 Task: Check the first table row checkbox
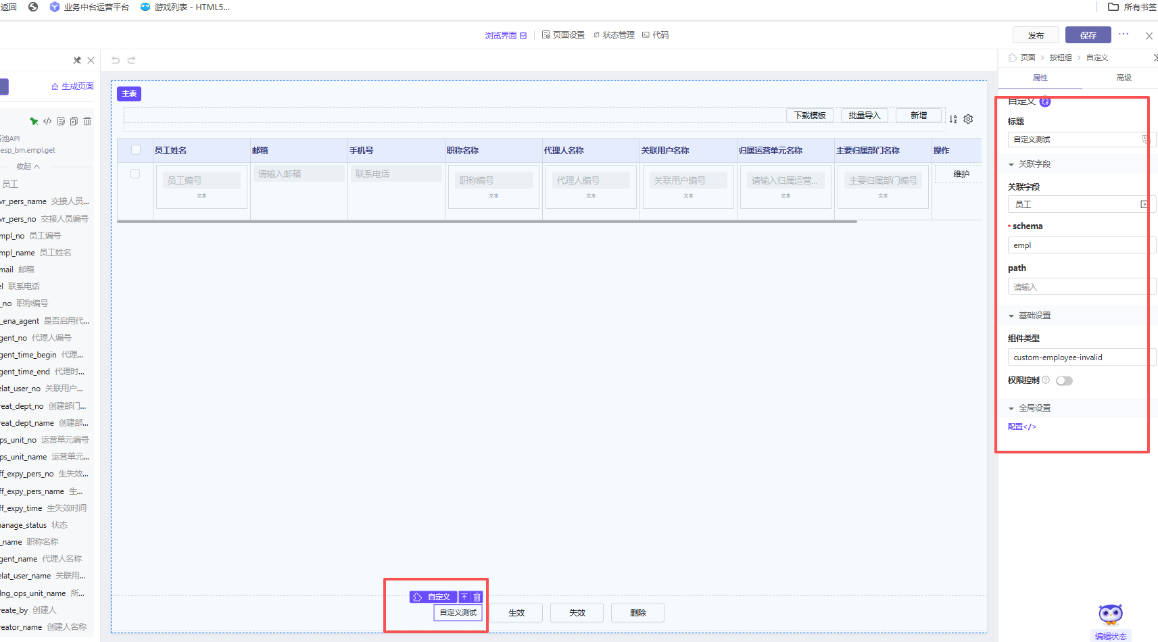(135, 174)
